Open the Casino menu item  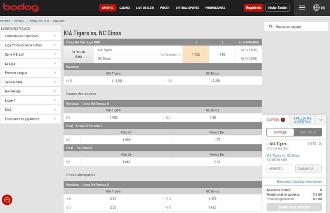(x=124, y=8)
